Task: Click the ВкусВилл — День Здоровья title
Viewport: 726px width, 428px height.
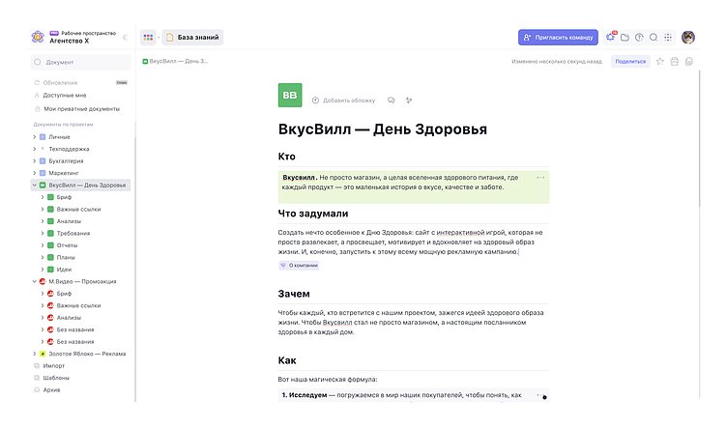Action: tap(383, 129)
